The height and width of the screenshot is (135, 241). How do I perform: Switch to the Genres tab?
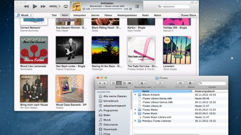click(x=95, y=15)
